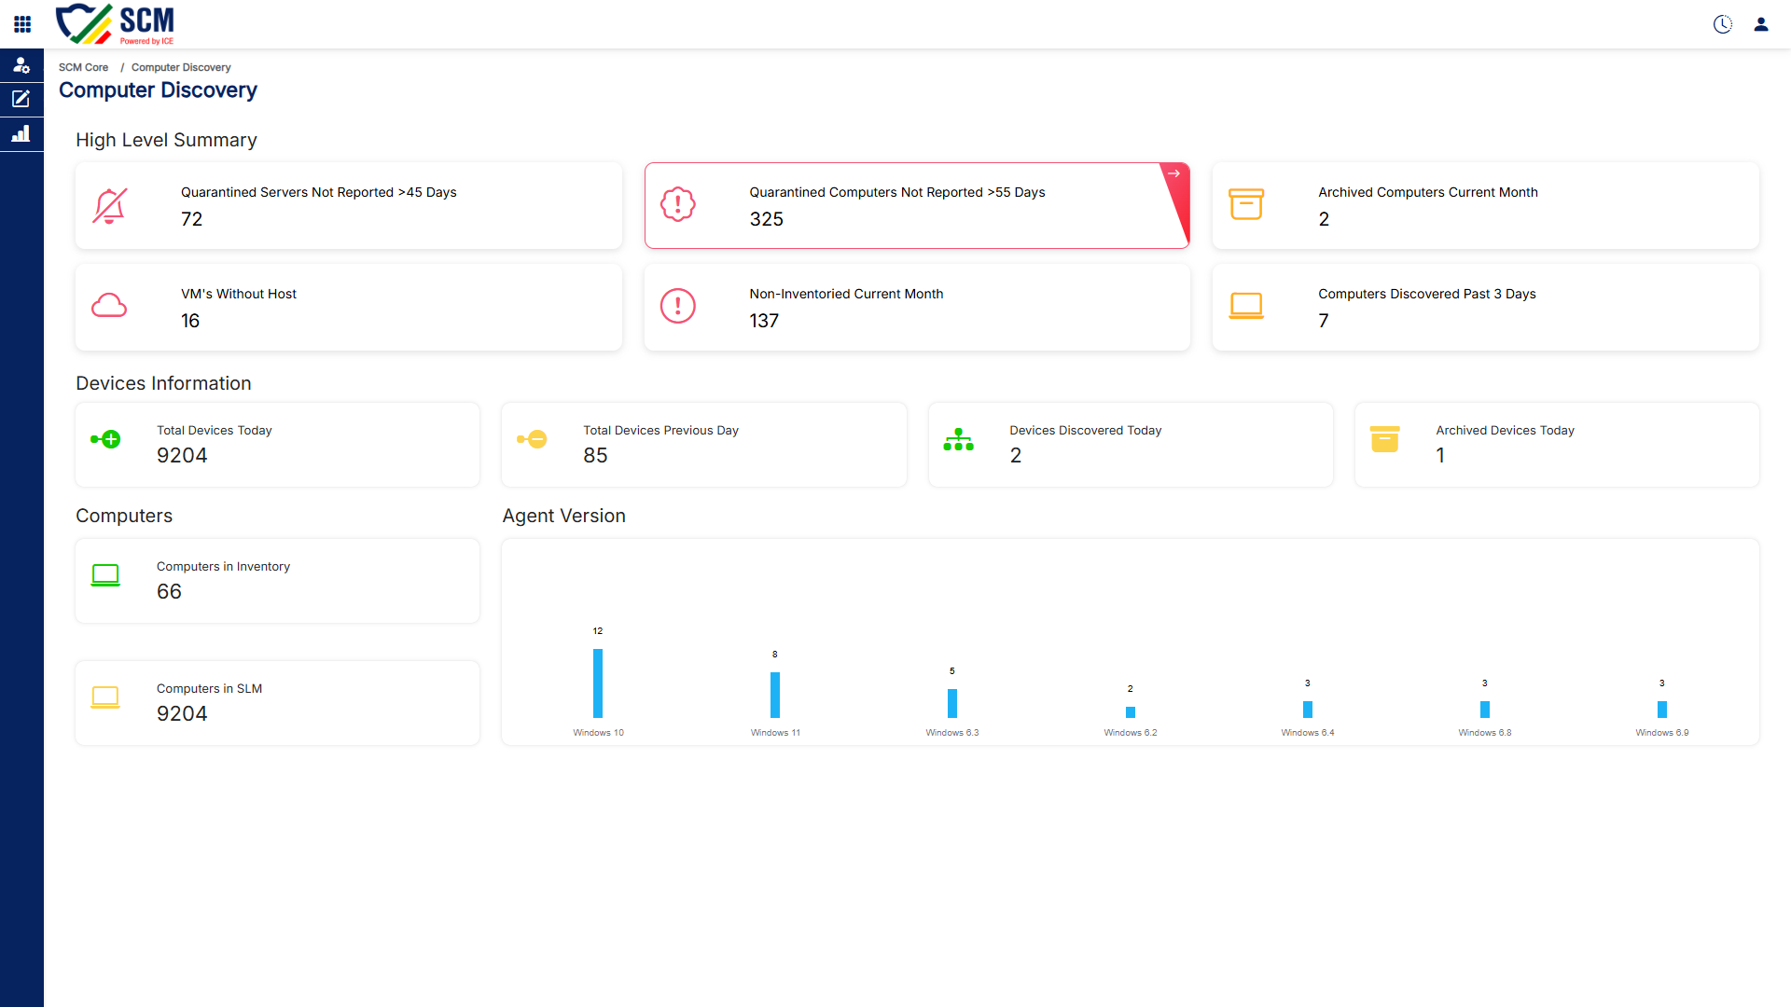Open Computers in SLM card
The height and width of the screenshot is (1007, 1791).
pyautogui.click(x=278, y=703)
